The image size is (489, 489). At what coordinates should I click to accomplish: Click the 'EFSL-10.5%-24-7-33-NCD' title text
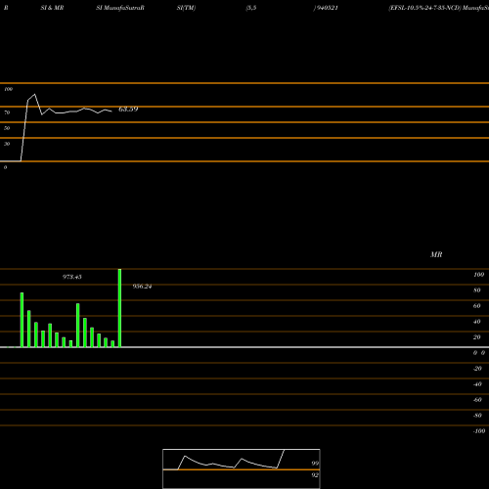[424, 8]
